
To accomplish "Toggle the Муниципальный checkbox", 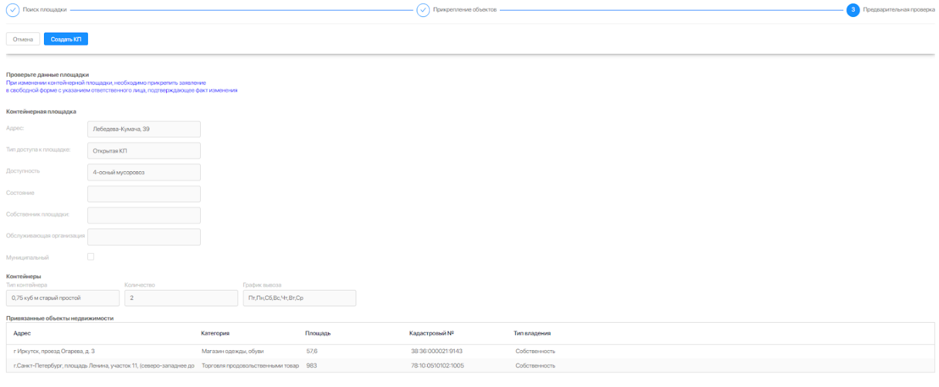I will click(x=91, y=257).
